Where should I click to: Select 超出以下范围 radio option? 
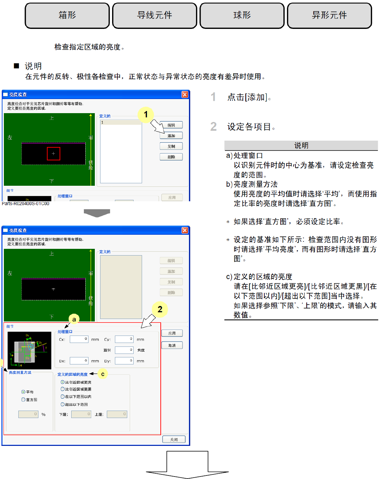coord(62,404)
